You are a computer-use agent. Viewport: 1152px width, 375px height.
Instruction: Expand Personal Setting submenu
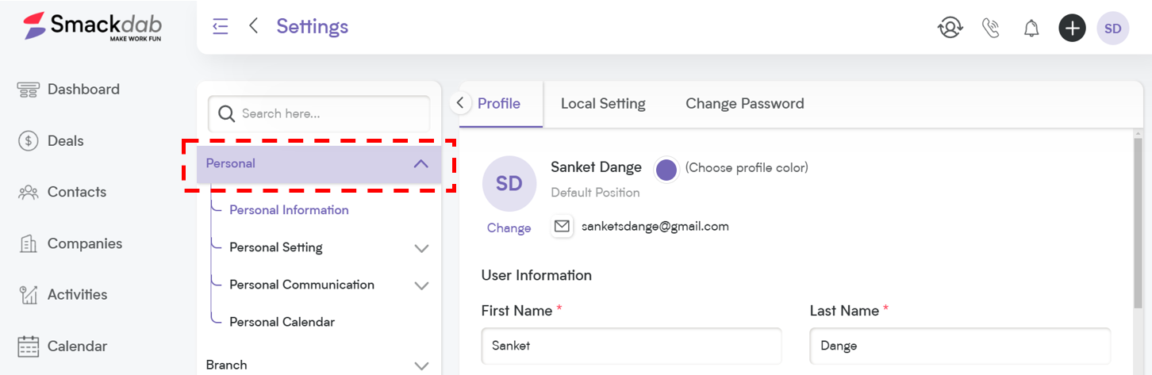click(421, 248)
